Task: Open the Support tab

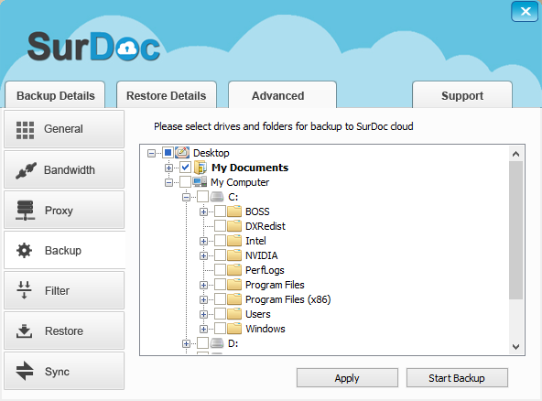Action: pos(462,95)
